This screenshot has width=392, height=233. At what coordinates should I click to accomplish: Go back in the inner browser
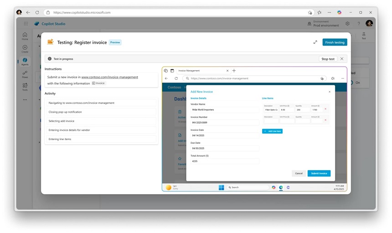166,78
